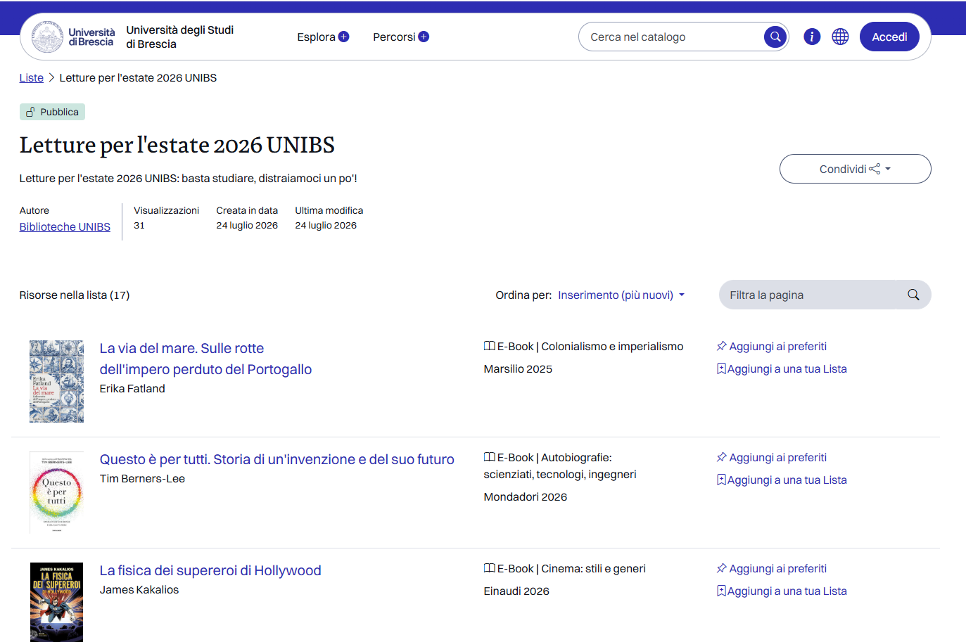This screenshot has width=966, height=642.
Task: Open La fisica dei supereroi cover thumbnail
Action: 56,602
